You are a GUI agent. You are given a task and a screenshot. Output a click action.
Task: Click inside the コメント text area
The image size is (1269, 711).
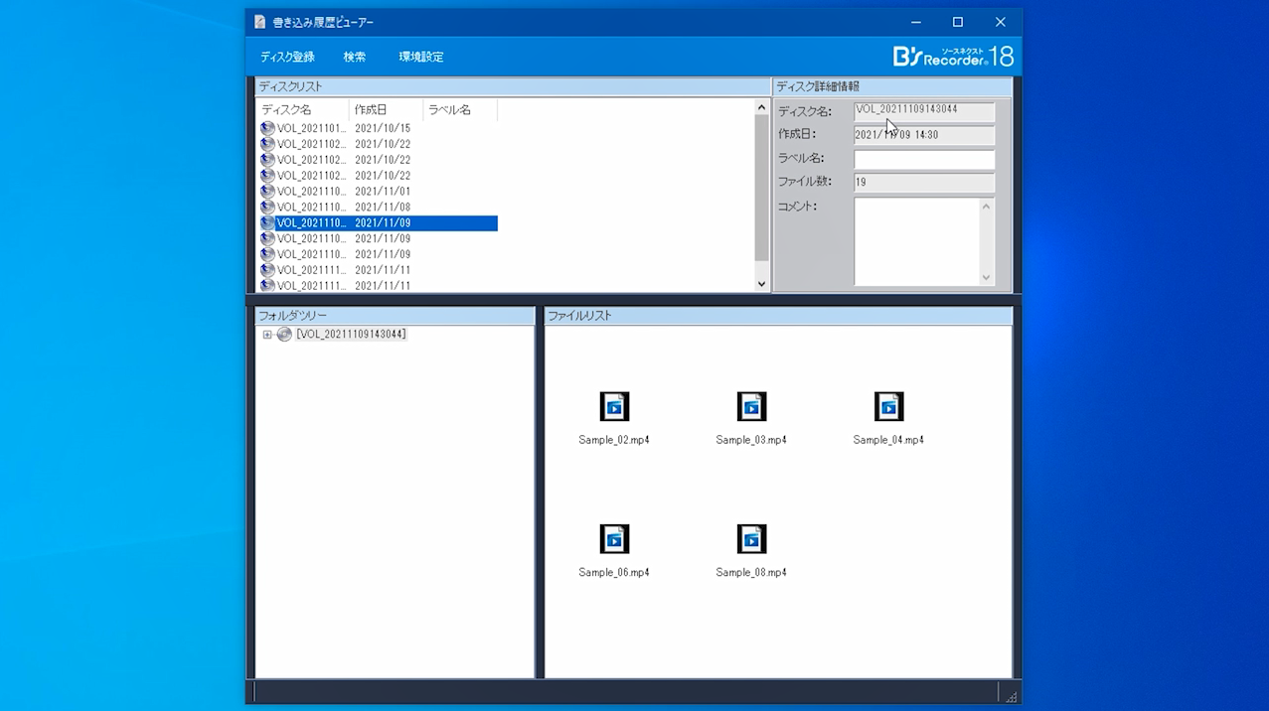coord(915,241)
